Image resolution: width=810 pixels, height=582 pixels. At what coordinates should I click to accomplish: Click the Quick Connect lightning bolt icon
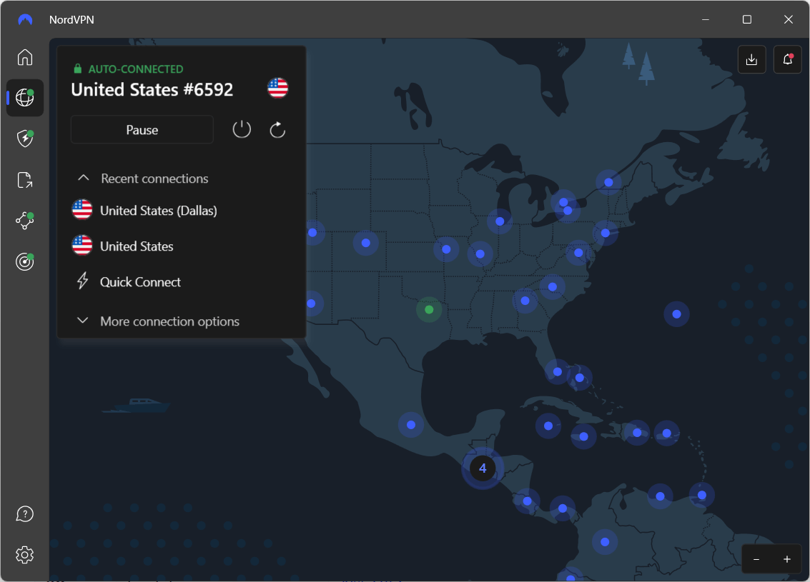83,281
